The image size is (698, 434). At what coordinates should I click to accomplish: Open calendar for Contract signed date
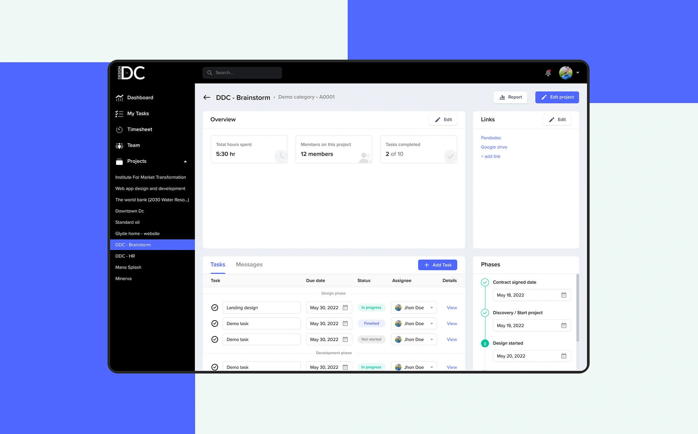coord(563,295)
